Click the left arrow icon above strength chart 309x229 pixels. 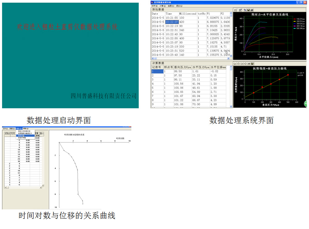pyautogui.click(x=242, y=64)
